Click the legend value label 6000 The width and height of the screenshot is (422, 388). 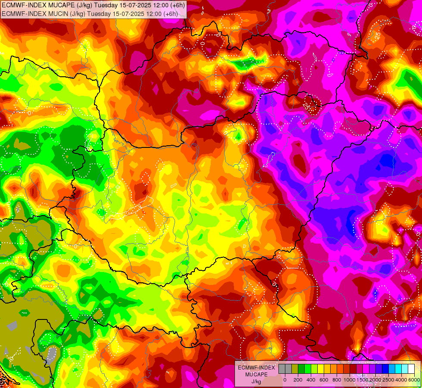pyautogui.click(x=414, y=380)
